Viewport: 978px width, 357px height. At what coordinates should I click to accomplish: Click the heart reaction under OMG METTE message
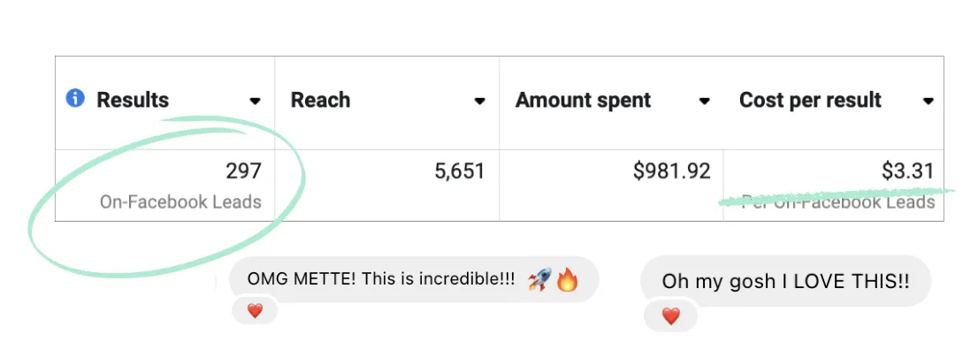click(x=255, y=311)
